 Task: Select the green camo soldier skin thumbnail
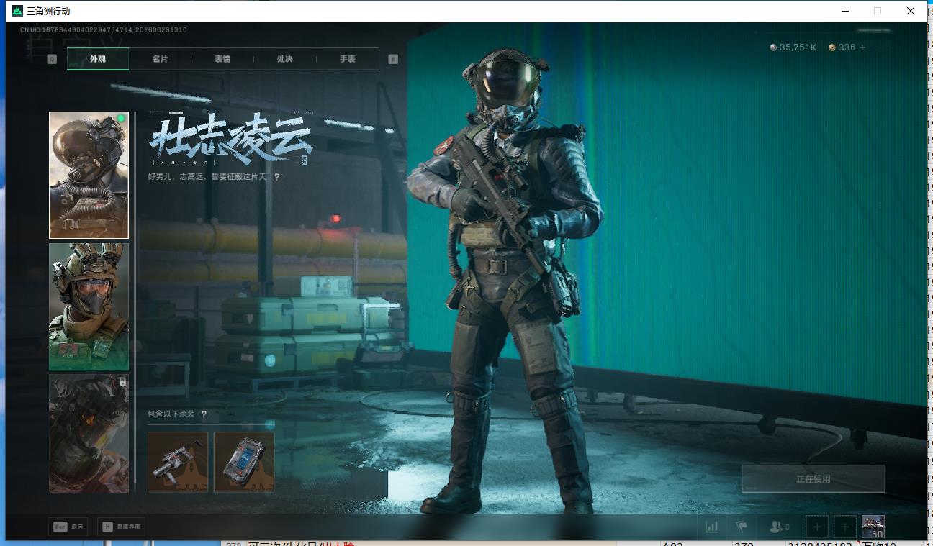coord(89,306)
